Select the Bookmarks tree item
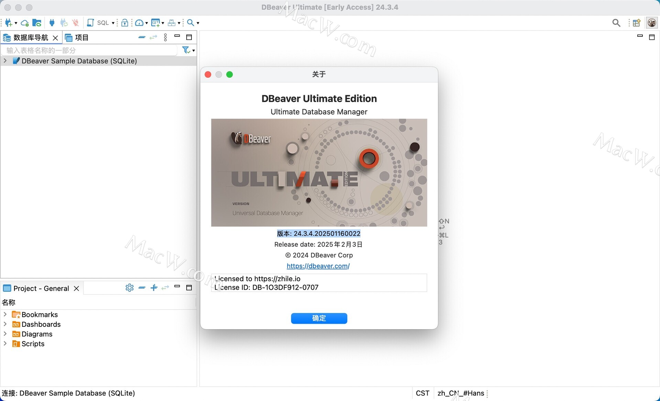Screen dimensions: 660x401 point(40,314)
